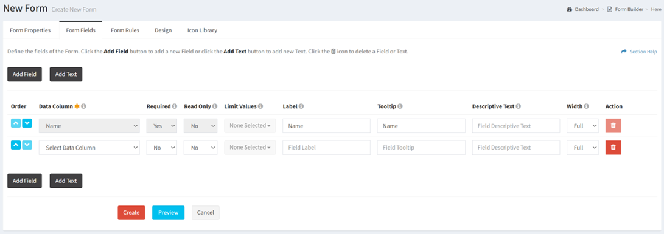Open the Section Help link
Image resolution: width=664 pixels, height=234 pixels.
(639, 52)
